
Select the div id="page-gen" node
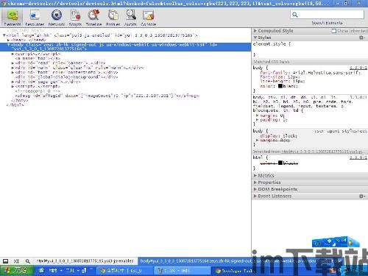pyautogui.click(x=47, y=82)
